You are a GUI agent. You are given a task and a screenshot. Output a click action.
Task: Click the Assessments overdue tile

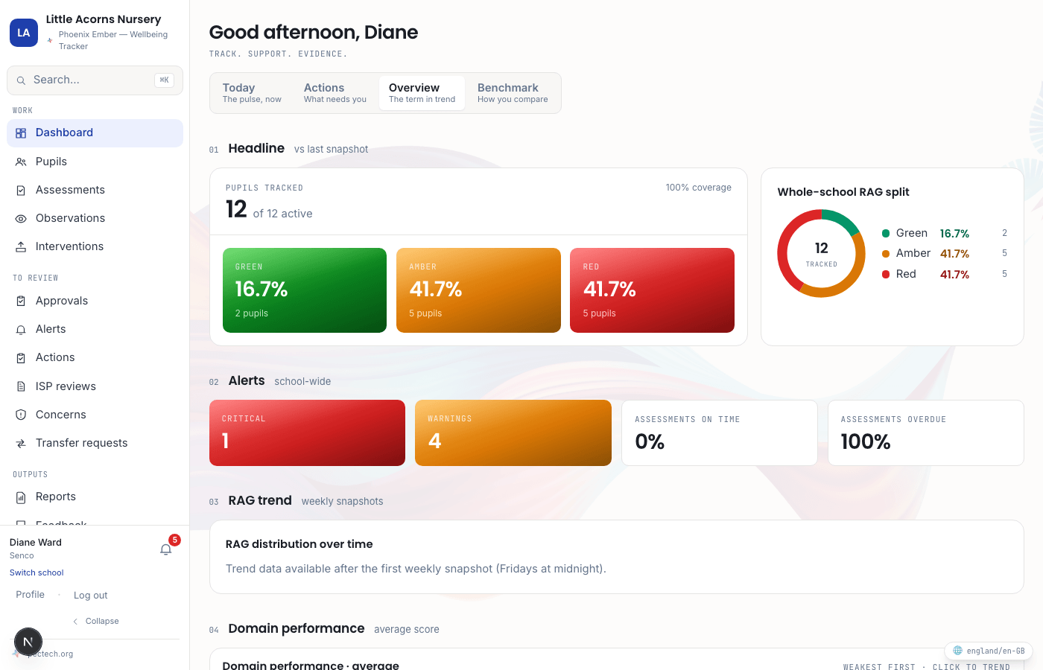click(x=926, y=433)
